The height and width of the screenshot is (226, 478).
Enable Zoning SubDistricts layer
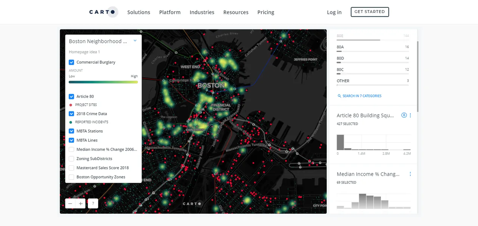(71, 159)
